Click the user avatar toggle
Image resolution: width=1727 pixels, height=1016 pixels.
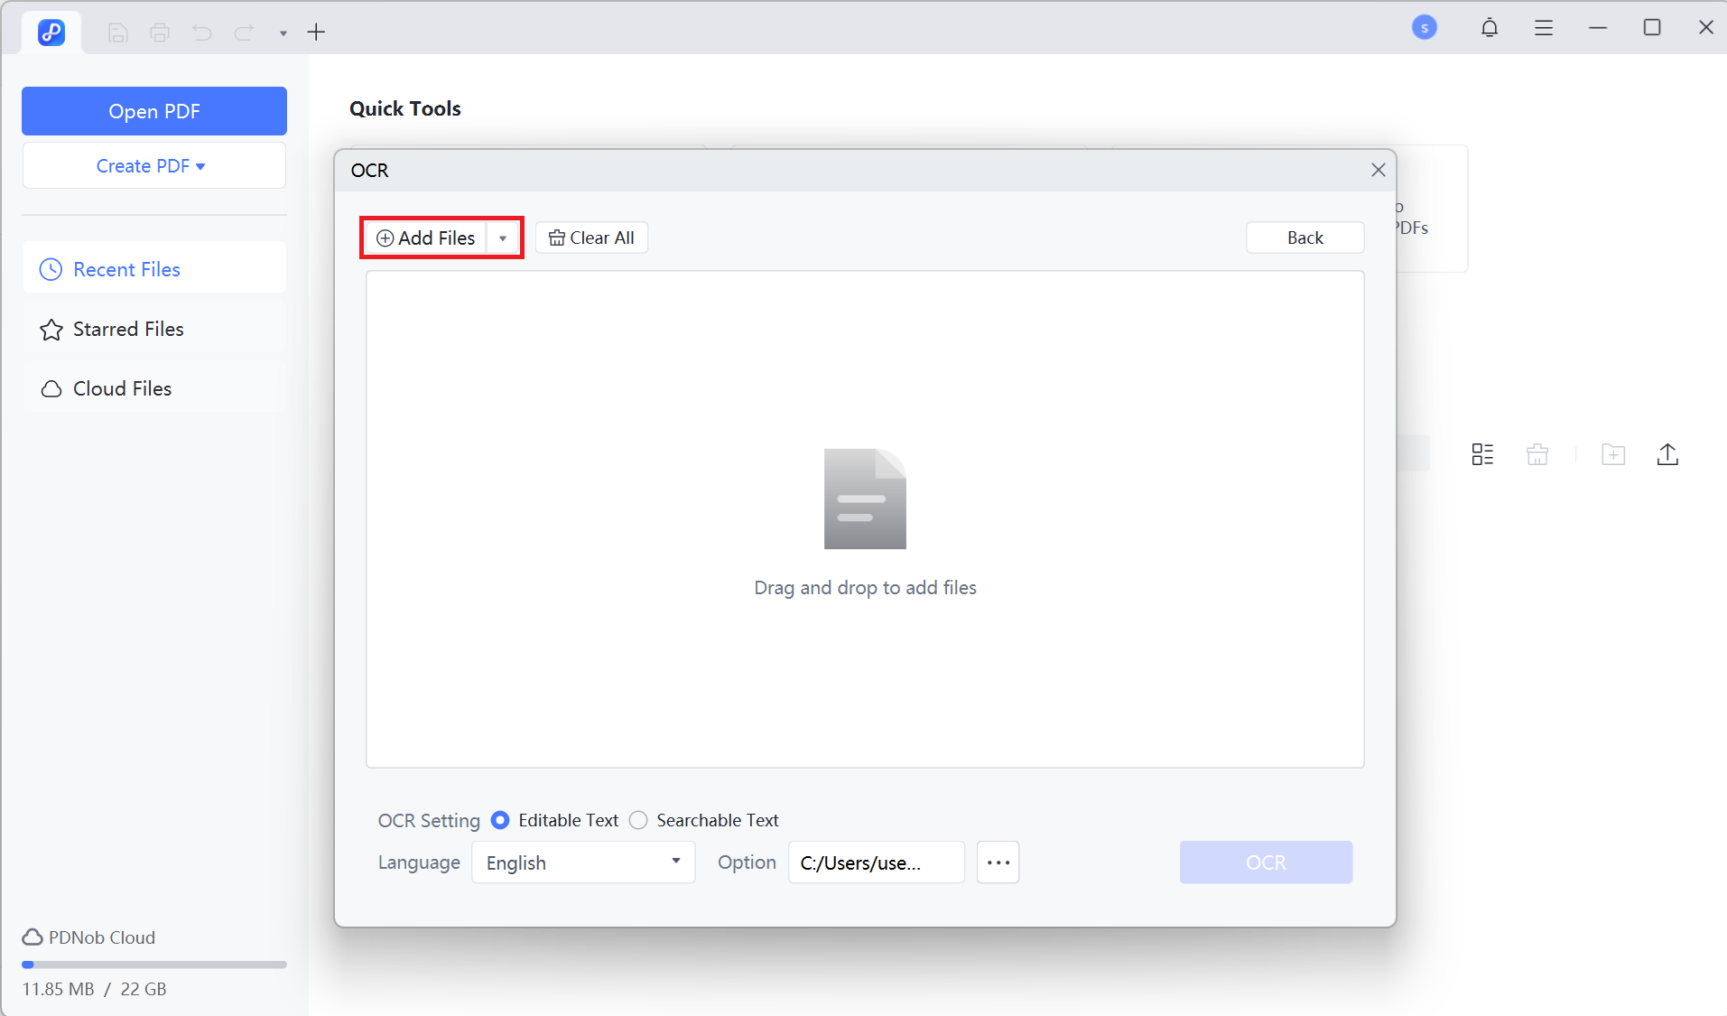pyautogui.click(x=1425, y=27)
